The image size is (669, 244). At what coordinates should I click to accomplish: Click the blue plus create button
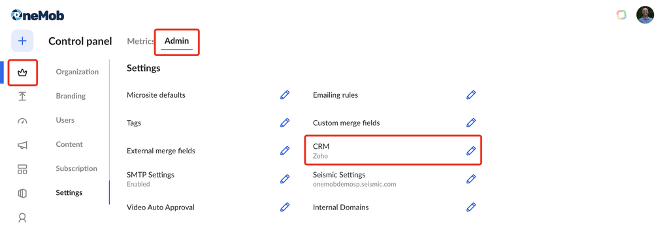coord(22,41)
